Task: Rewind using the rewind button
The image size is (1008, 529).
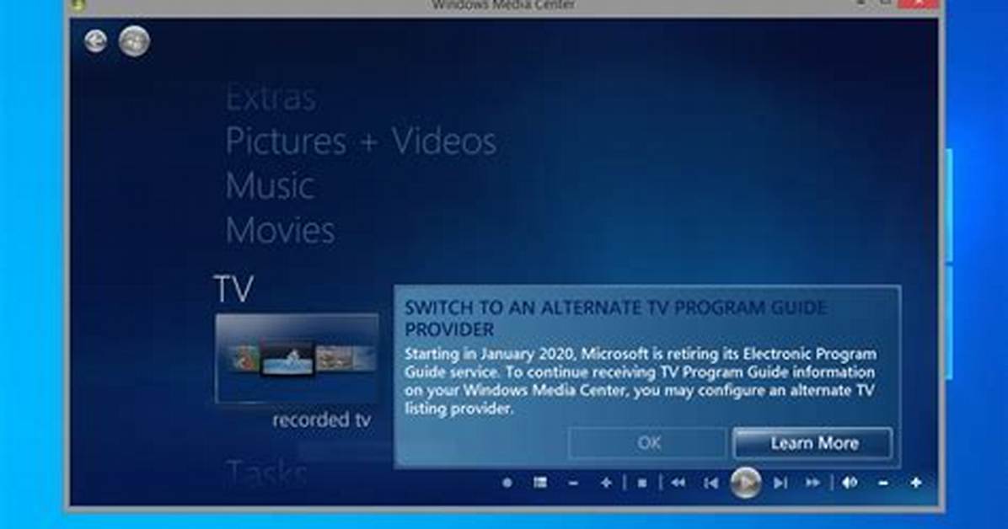Action: [x=678, y=483]
